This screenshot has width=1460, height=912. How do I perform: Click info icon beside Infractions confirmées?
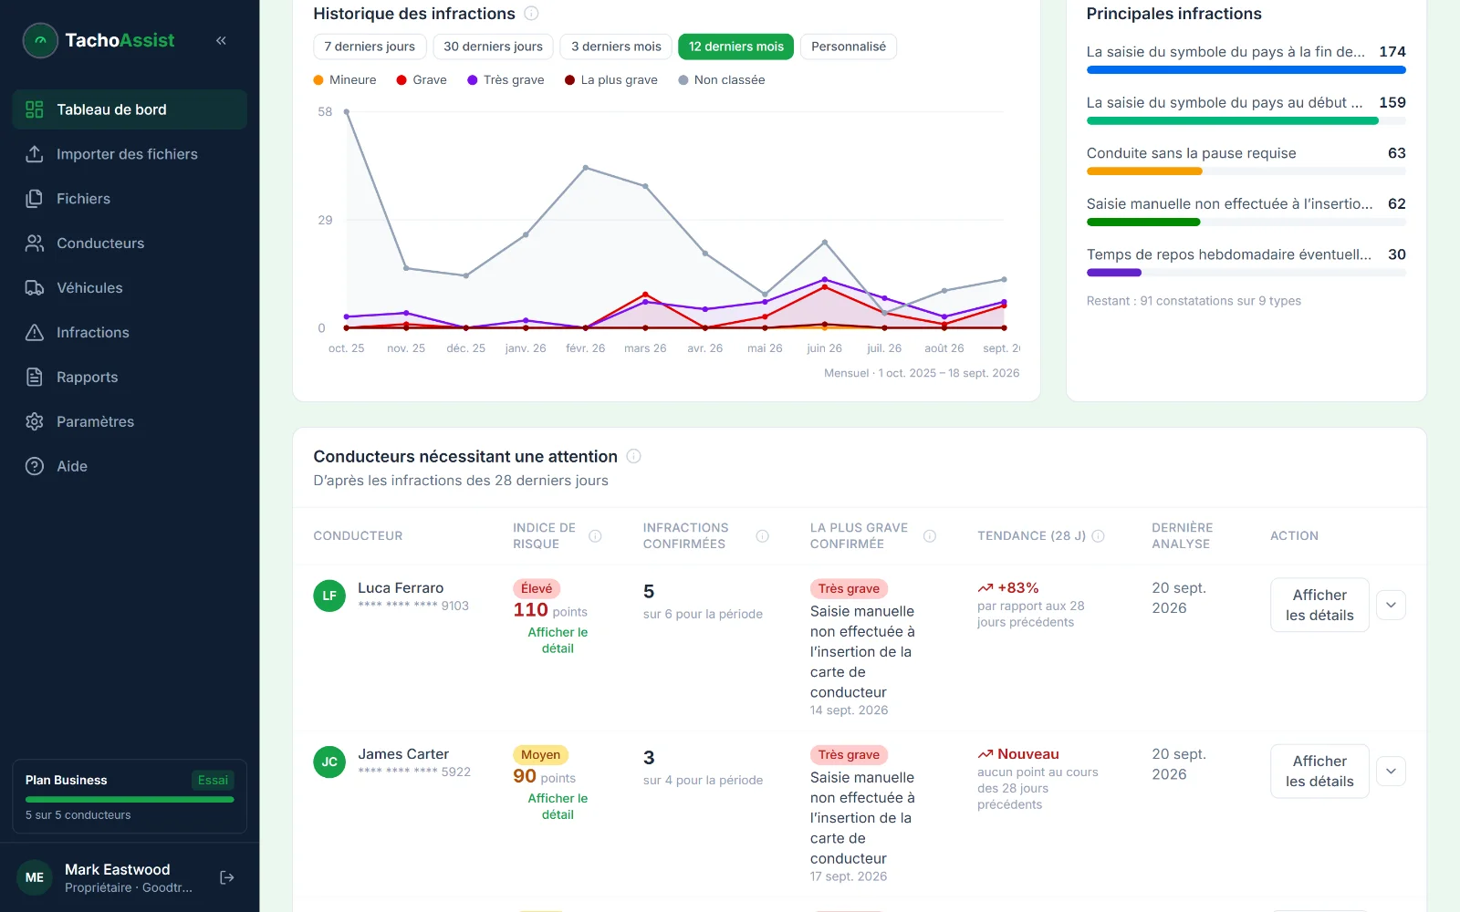point(763,536)
